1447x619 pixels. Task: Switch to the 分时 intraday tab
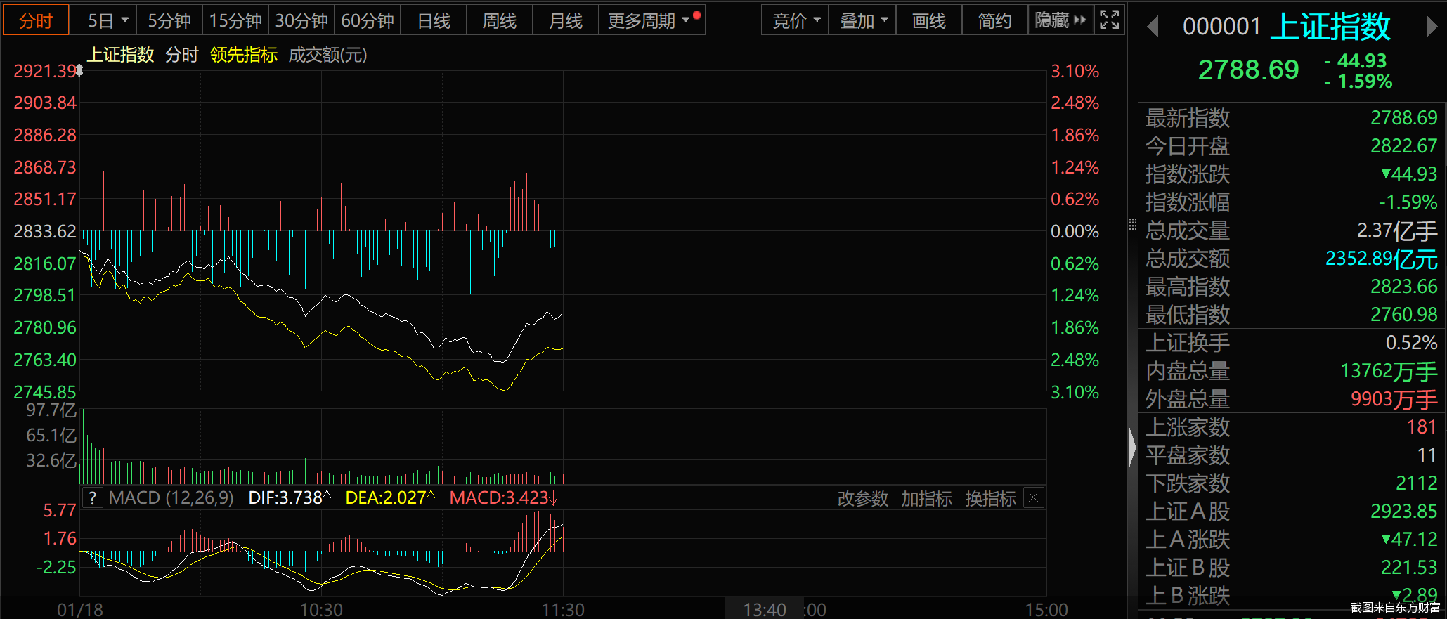coord(36,20)
